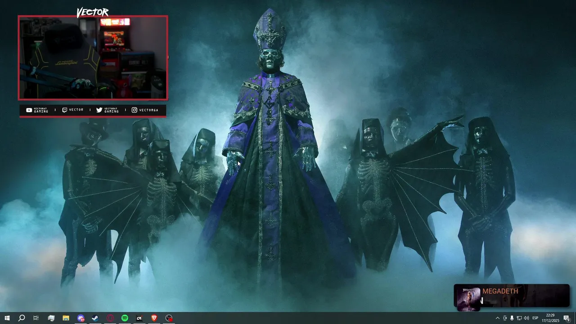Switch input language via ESP indicator
This screenshot has height=324, width=576.
click(535, 318)
